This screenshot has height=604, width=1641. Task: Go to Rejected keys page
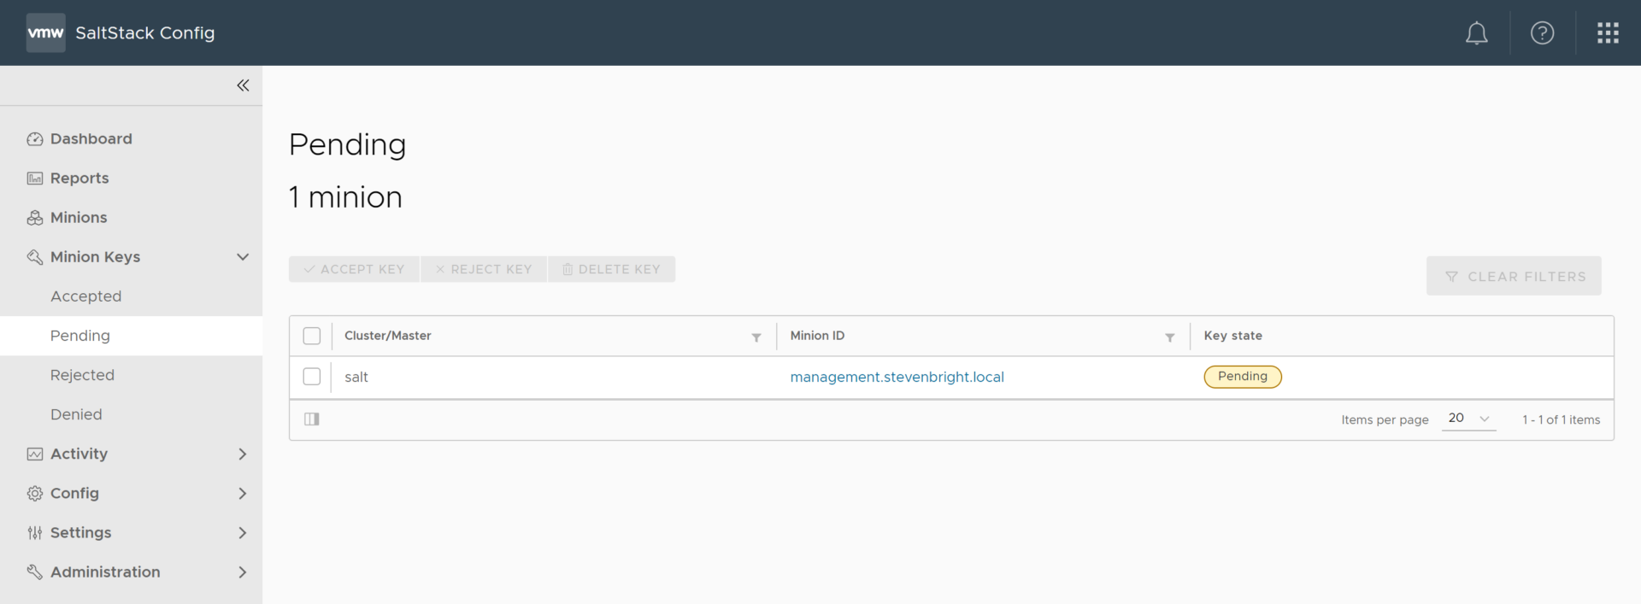(82, 375)
